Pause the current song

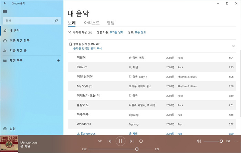click(120, 141)
